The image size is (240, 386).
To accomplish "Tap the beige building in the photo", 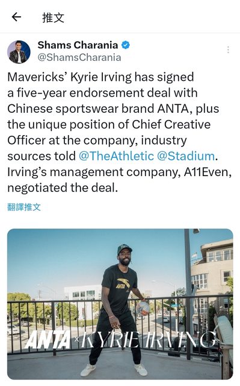I will pyautogui.click(x=212, y=283).
